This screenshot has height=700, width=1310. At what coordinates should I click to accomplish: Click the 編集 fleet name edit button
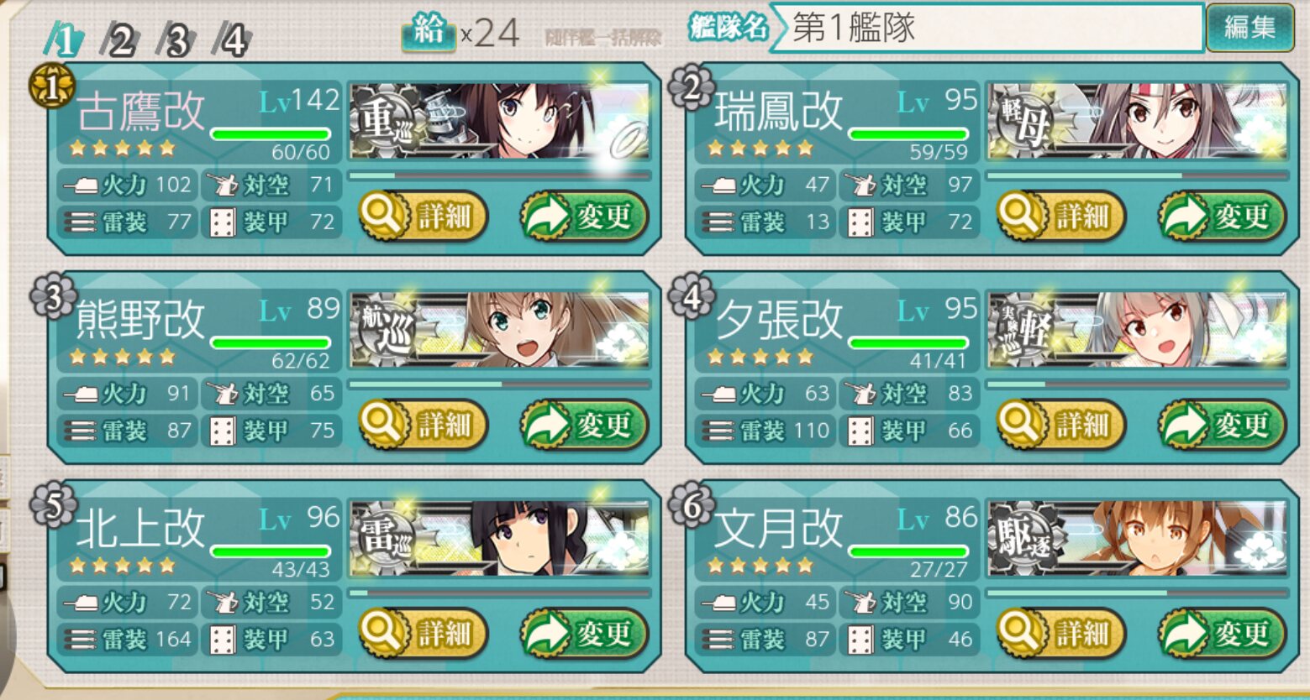(x=1249, y=28)
